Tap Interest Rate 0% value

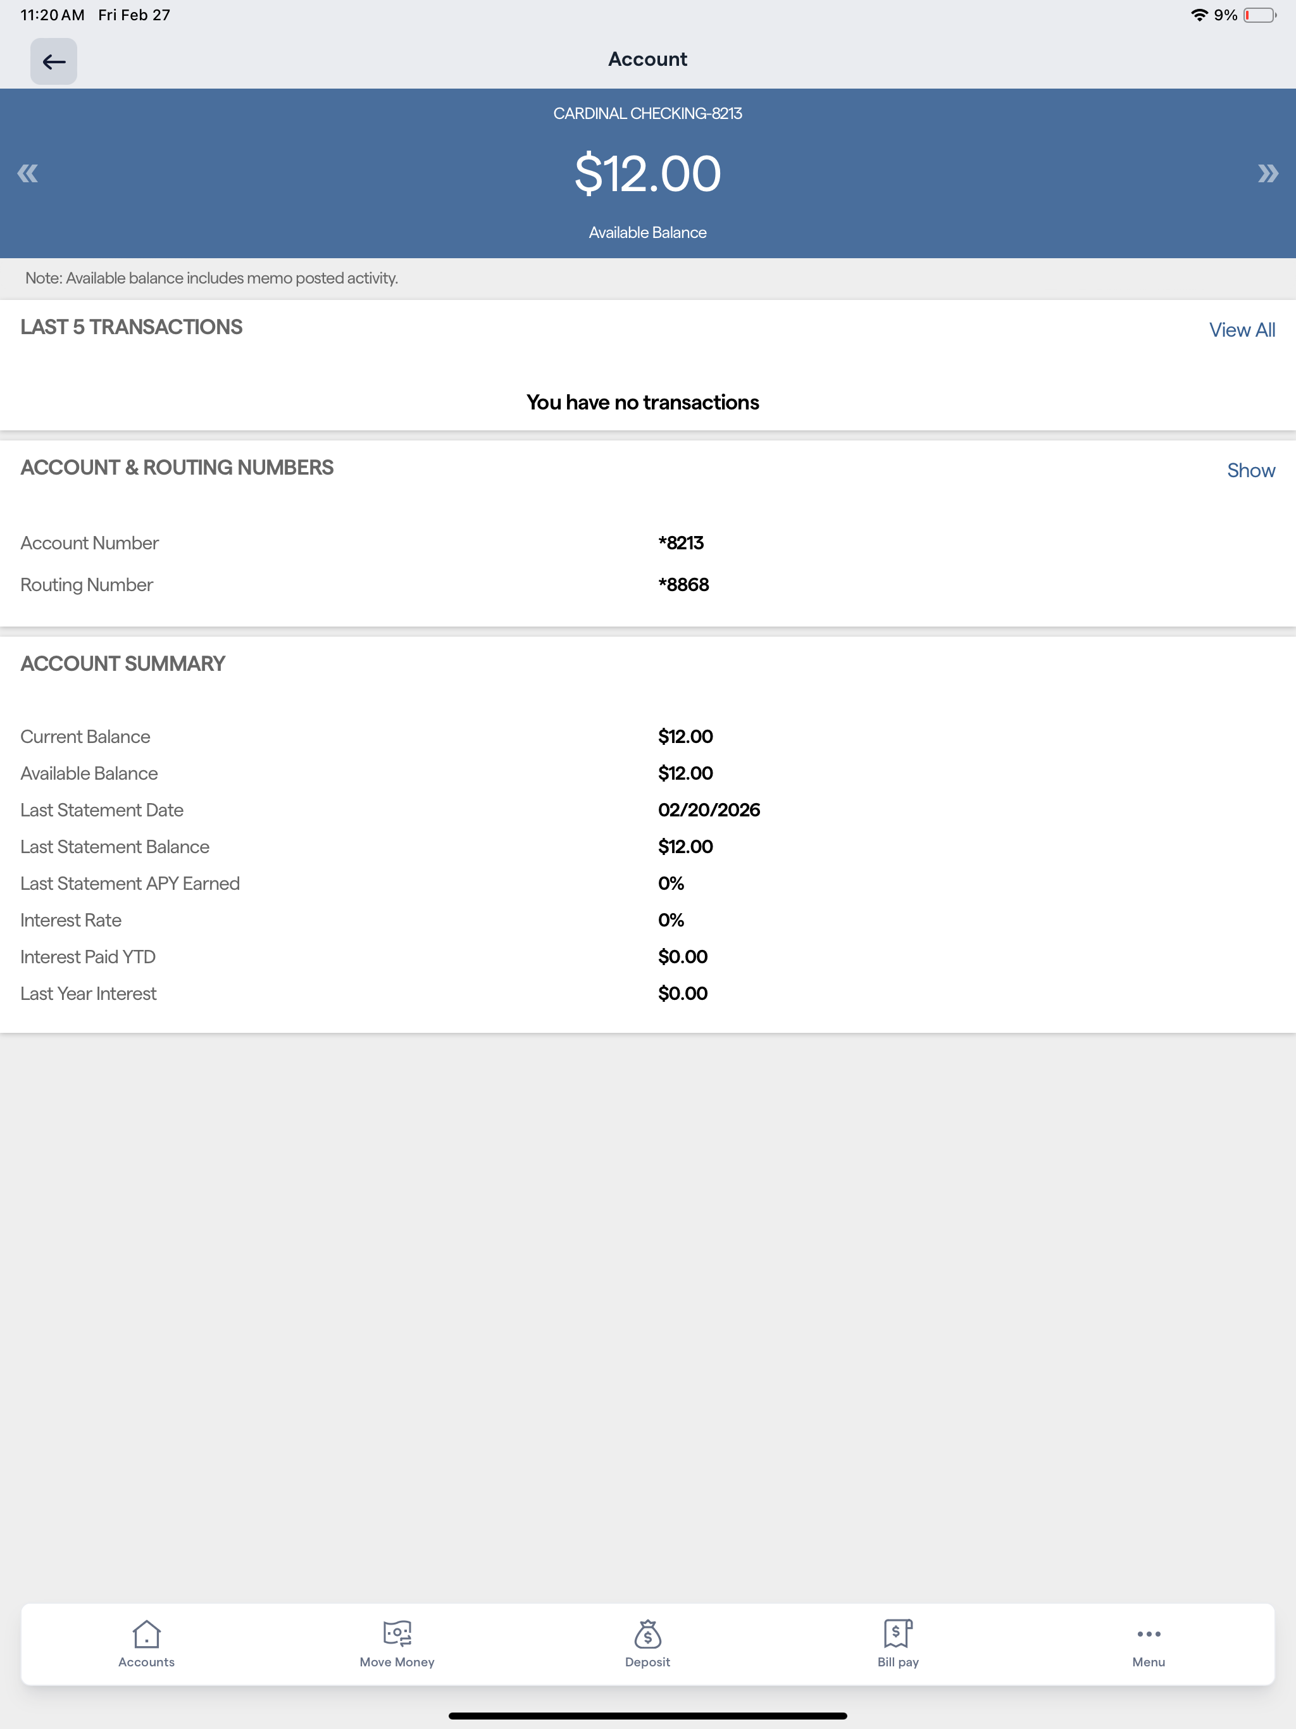(x=671, y=920)
